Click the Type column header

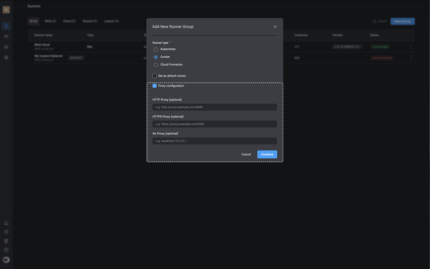coord(90,35)
